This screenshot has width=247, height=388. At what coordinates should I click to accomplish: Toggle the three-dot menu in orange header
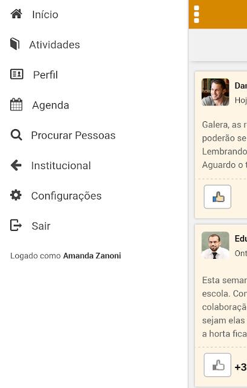[197, 15]
